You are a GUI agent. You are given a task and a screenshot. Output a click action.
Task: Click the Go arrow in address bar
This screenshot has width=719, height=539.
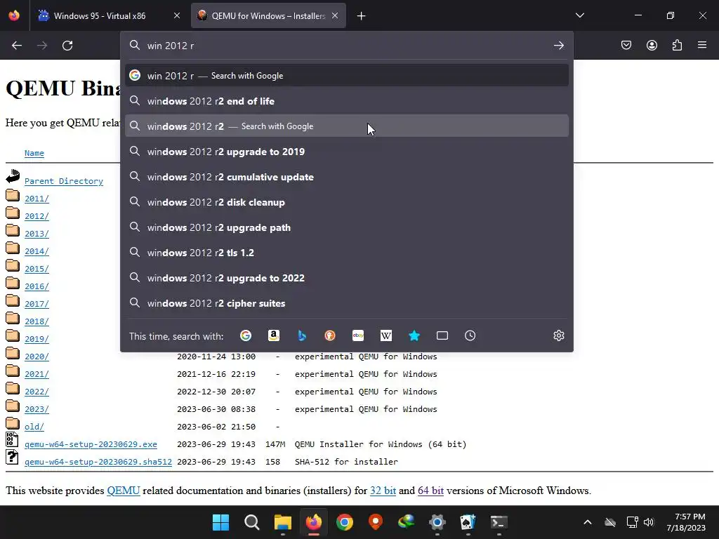[x=558, y=46]
